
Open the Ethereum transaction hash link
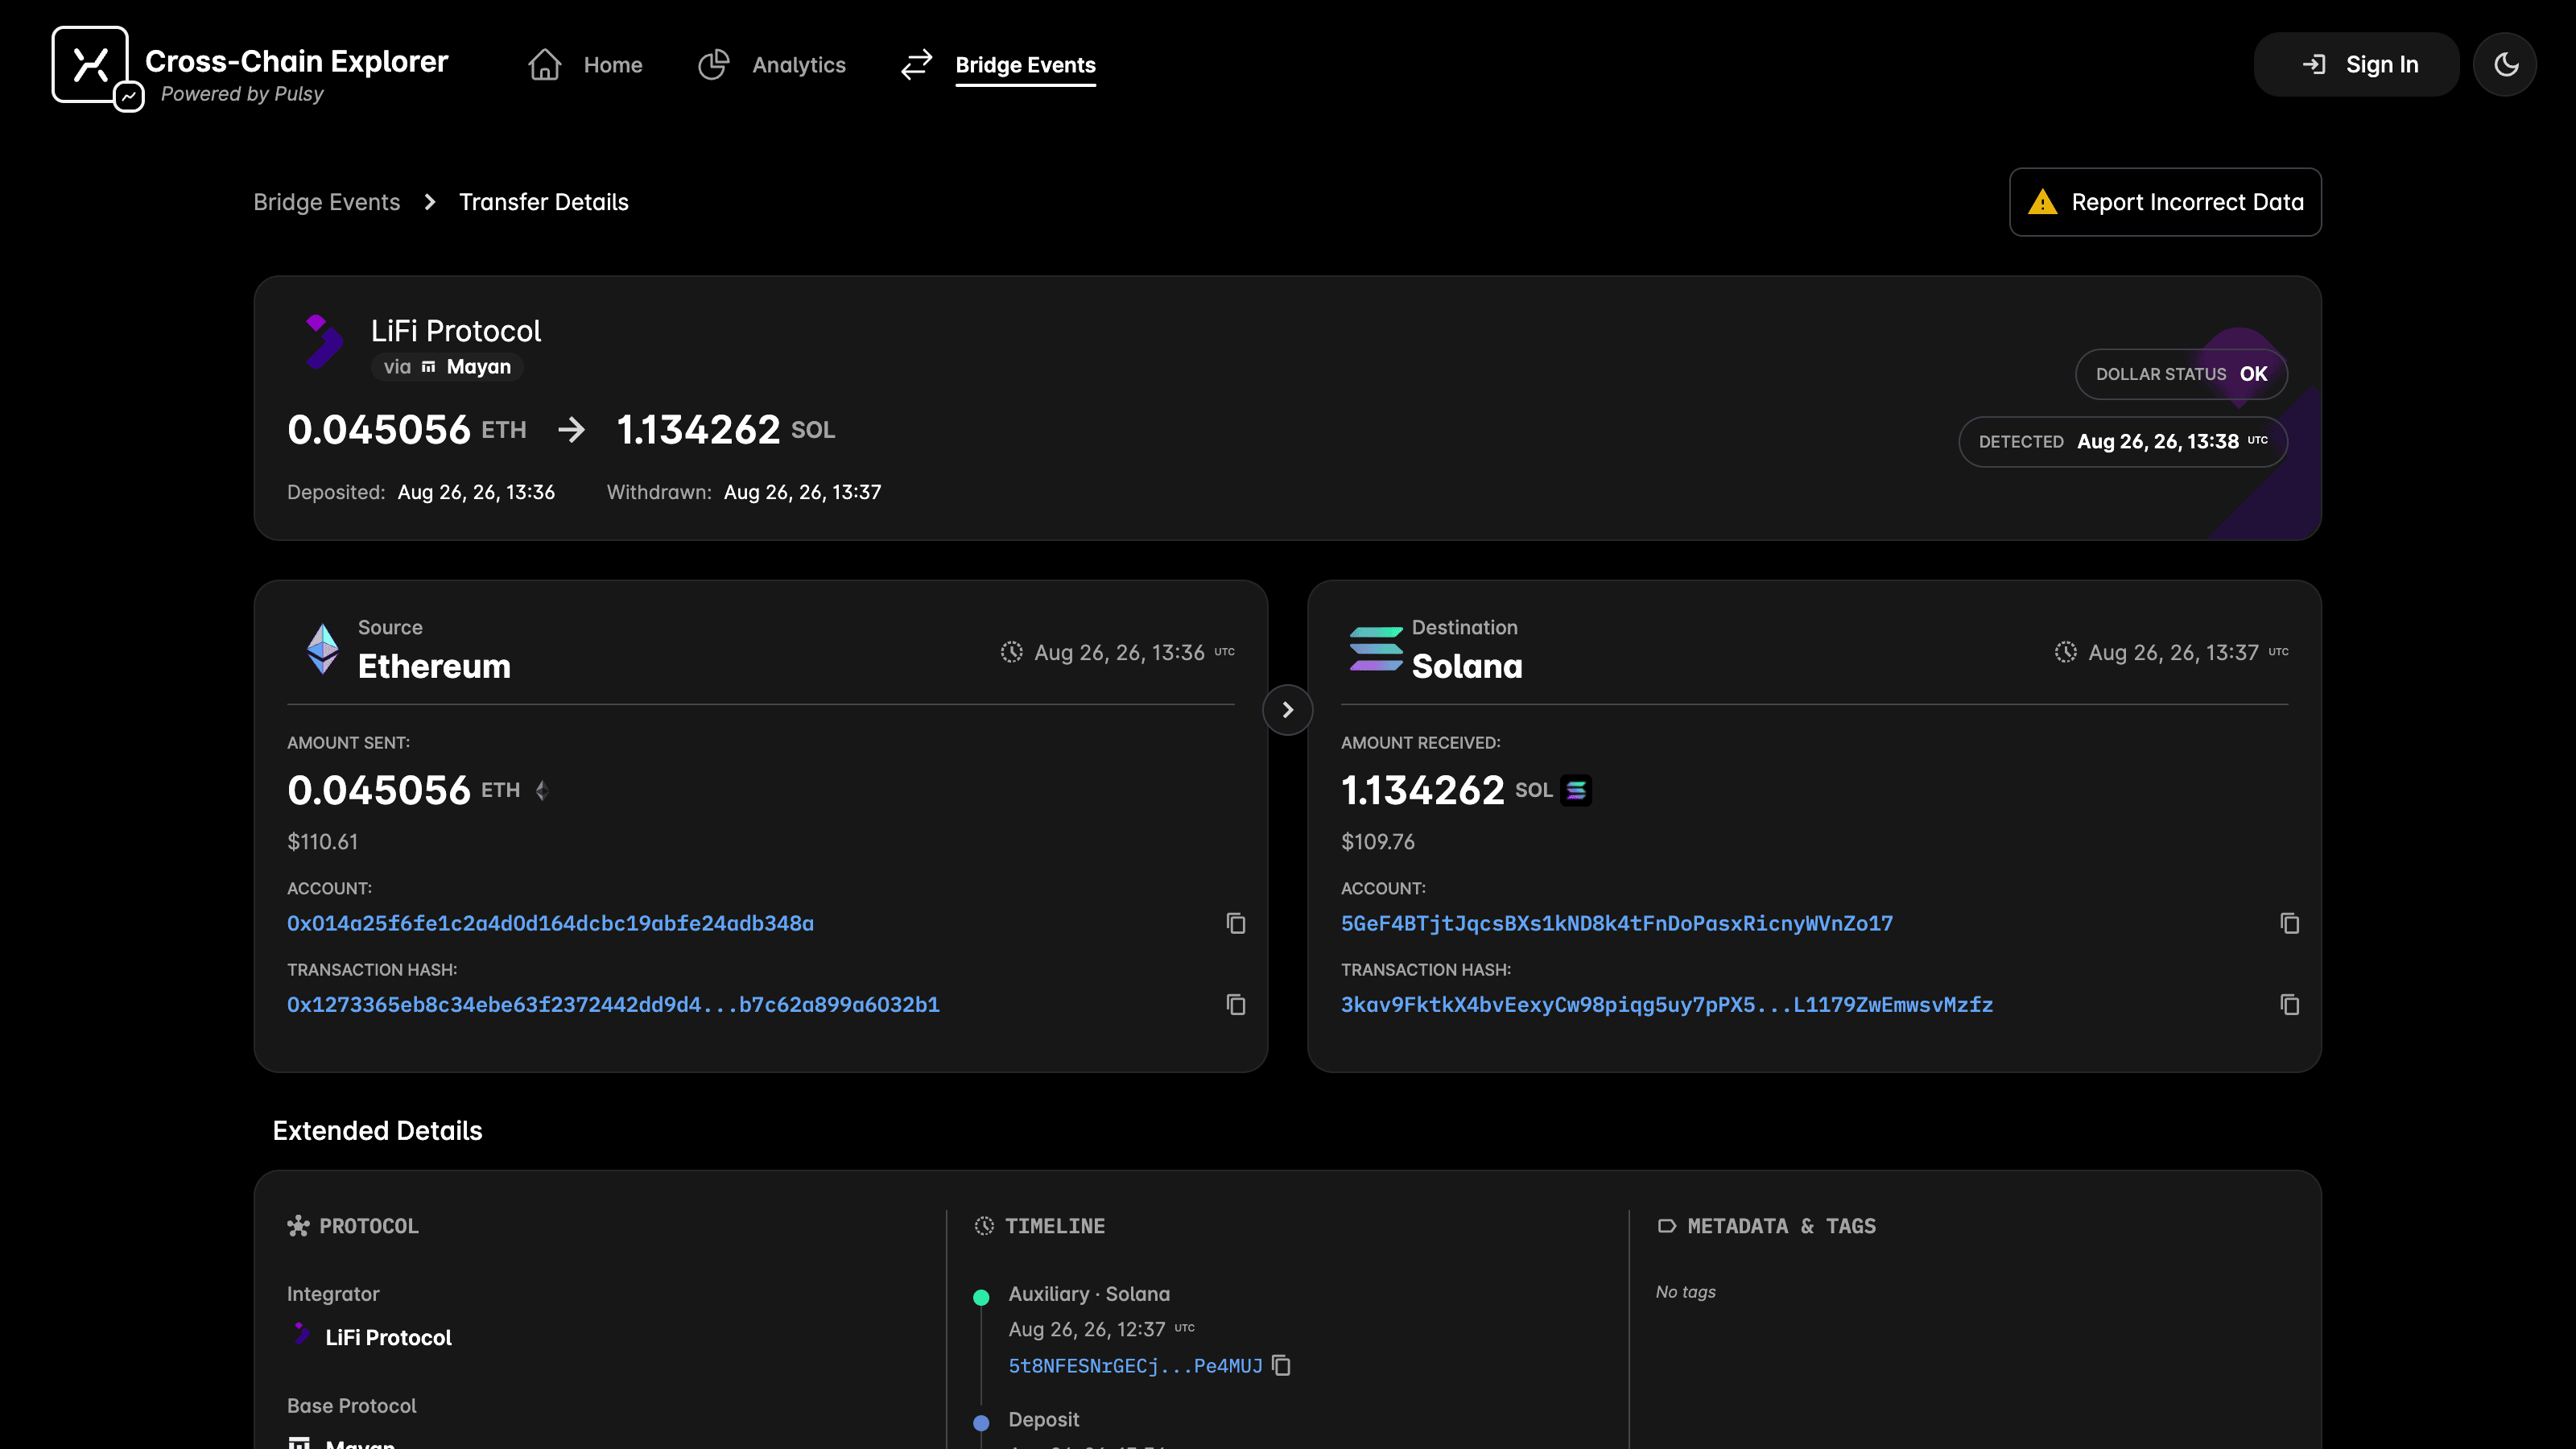click(613, 1005)
